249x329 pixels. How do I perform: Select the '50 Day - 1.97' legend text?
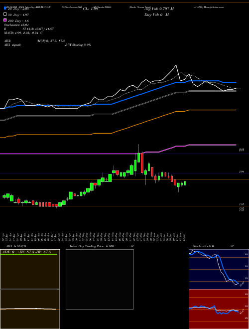point(18,15)
